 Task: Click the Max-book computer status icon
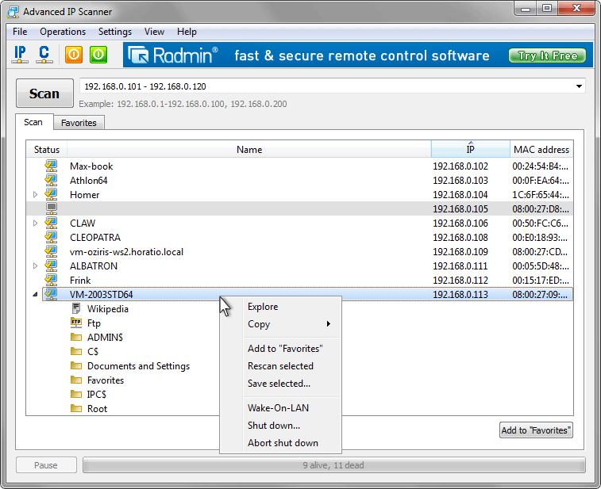51,166
